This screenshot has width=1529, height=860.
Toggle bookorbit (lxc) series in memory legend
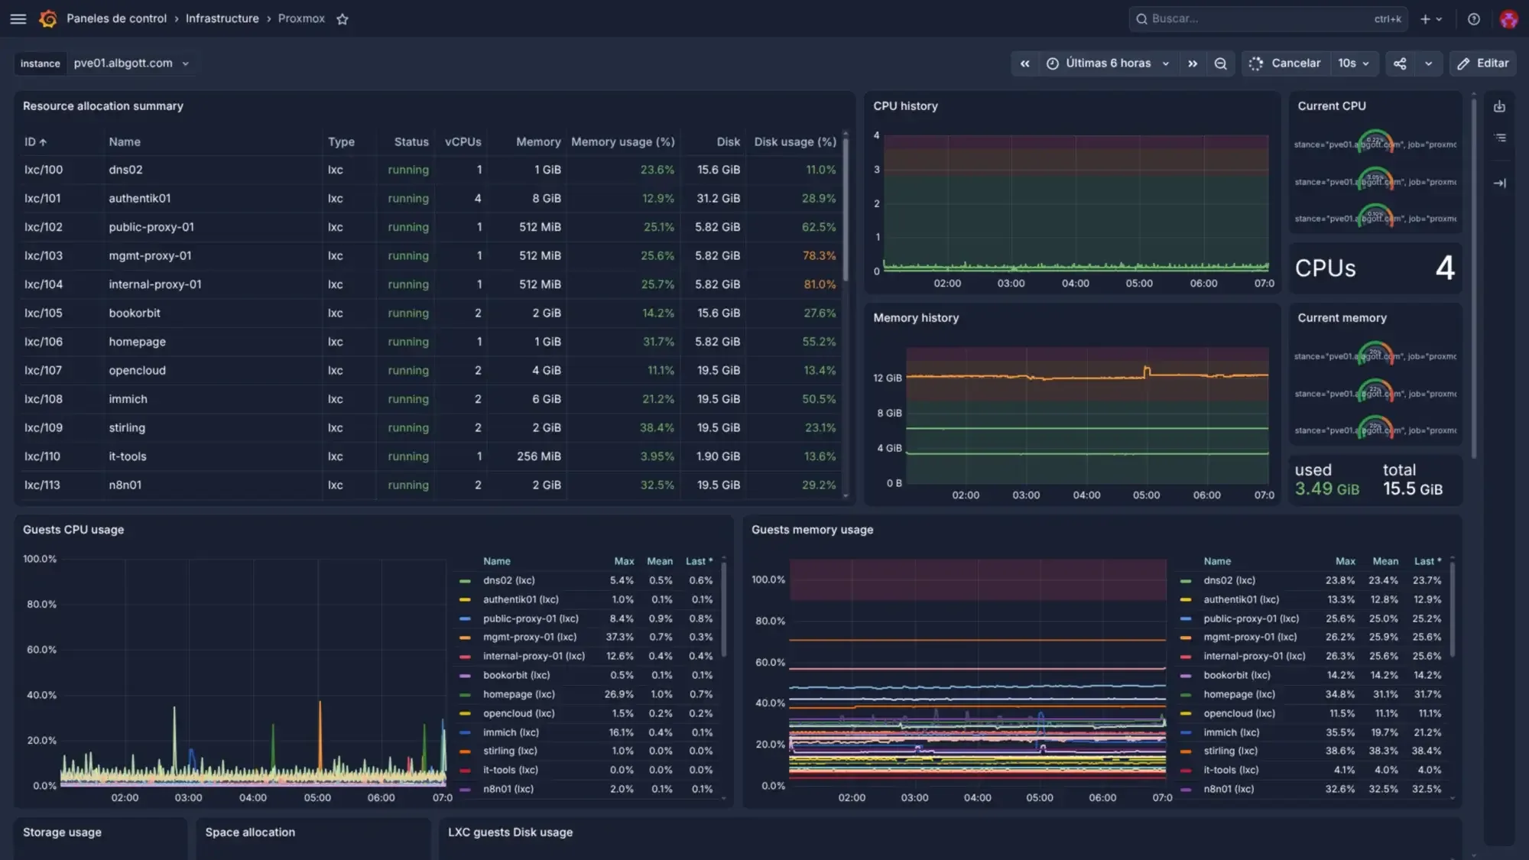[1237, 676]
